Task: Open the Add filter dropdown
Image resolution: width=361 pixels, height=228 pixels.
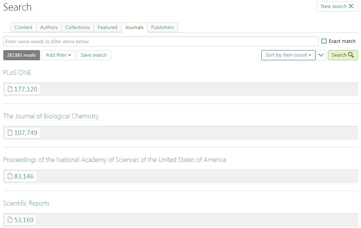Action: point(58,55)
